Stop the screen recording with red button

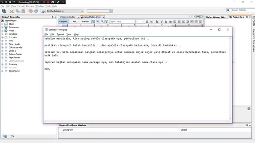[x=48, y=2]
